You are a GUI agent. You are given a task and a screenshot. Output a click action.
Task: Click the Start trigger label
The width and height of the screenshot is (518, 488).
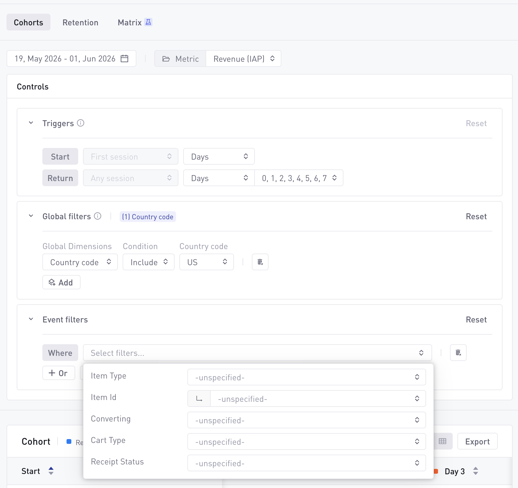coord(60,156)
